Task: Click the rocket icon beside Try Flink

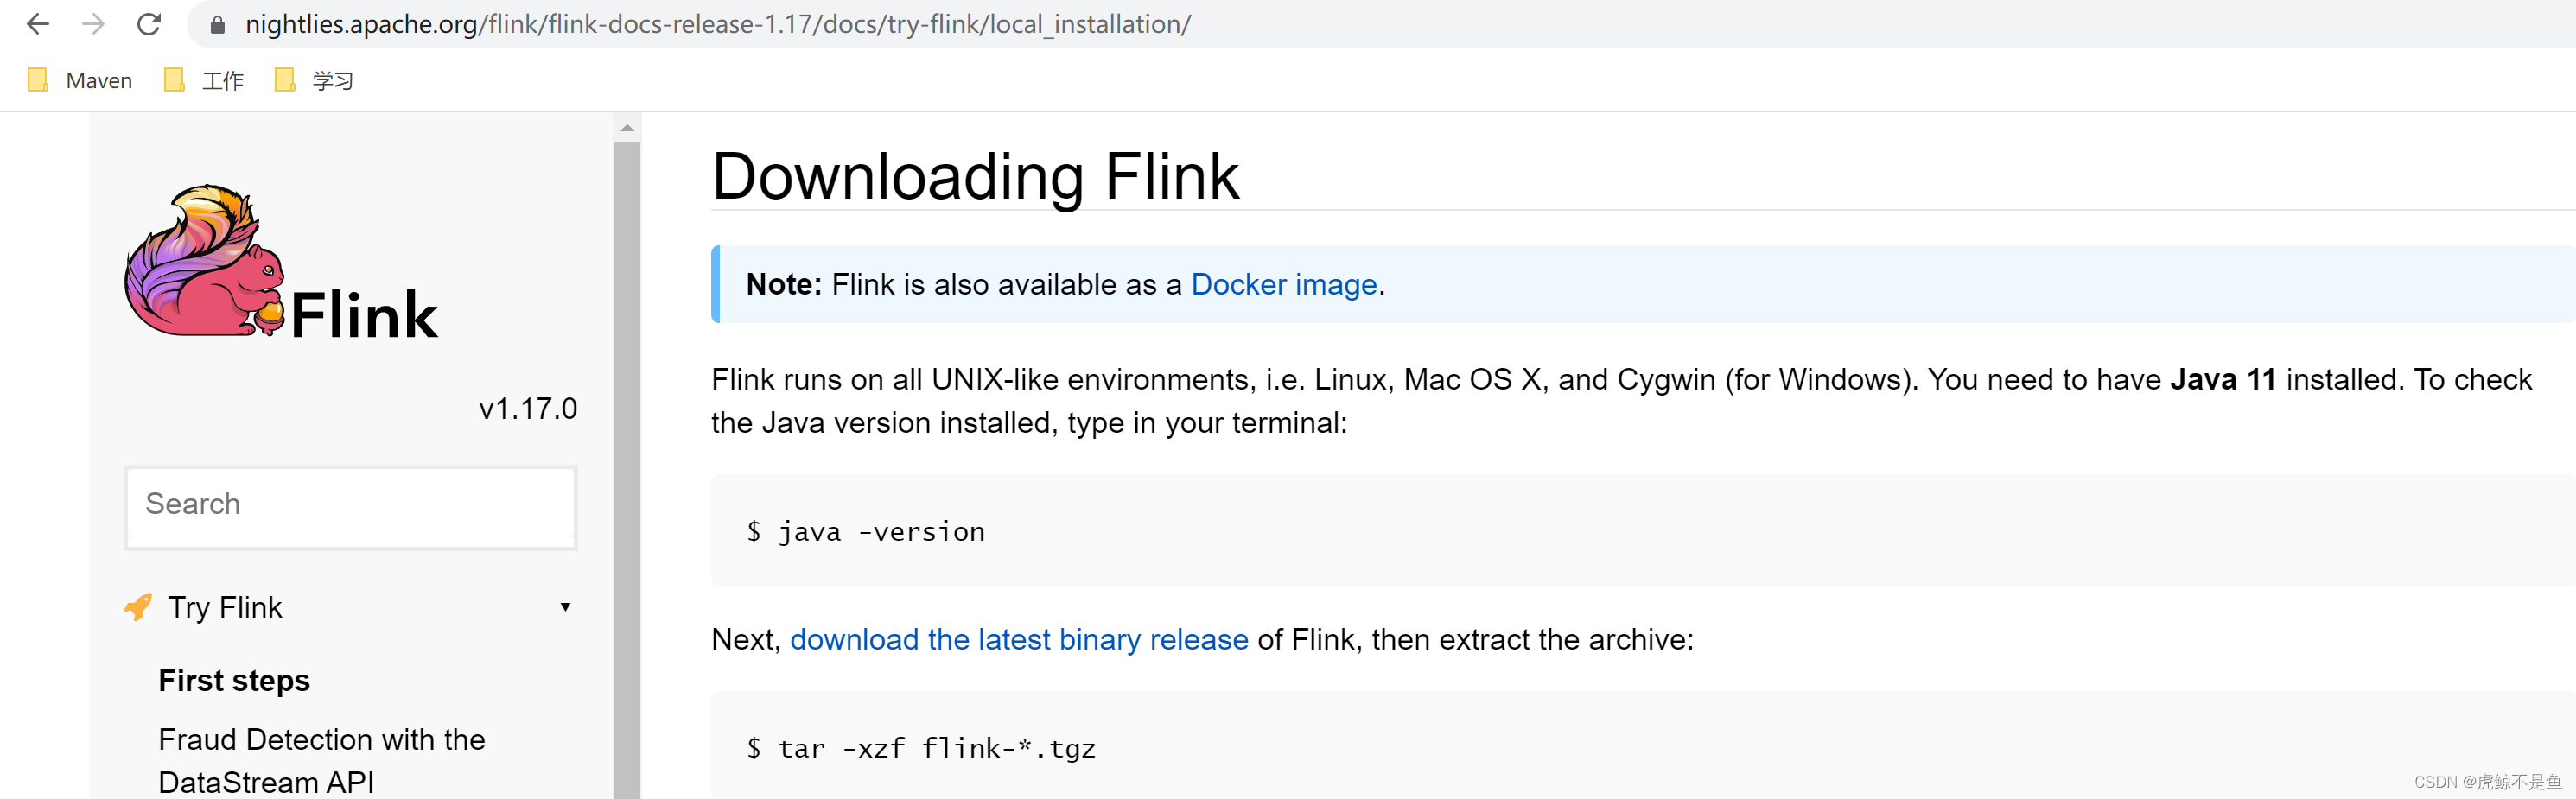Action: (138, 606)
